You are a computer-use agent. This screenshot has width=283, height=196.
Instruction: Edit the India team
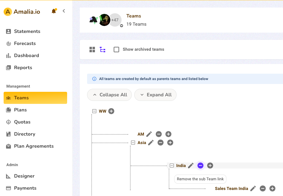coord(191,165)
